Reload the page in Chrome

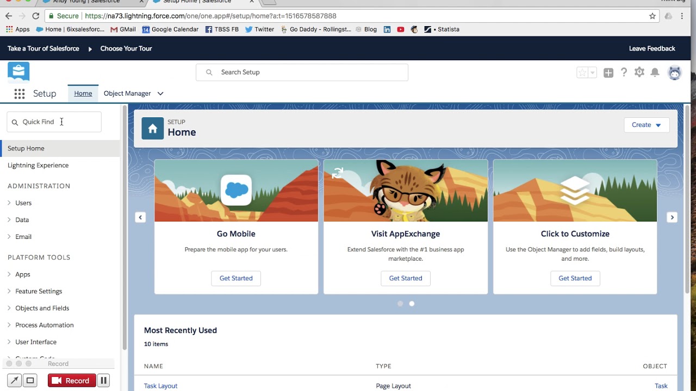pyautogui.click(x=36, y=16)
